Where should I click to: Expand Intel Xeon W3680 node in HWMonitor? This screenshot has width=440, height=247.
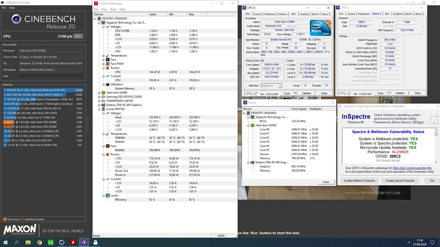point(99,93)
